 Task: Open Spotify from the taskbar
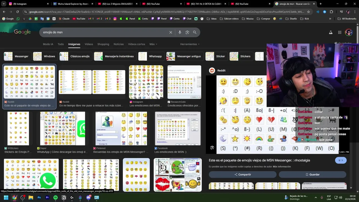click(56, 198)
